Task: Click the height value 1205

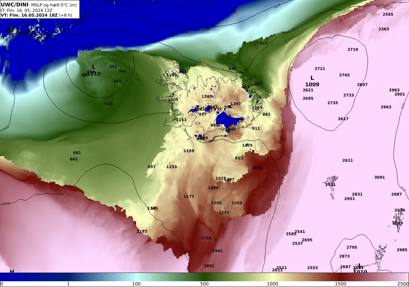Action: [x=173, y=100]
